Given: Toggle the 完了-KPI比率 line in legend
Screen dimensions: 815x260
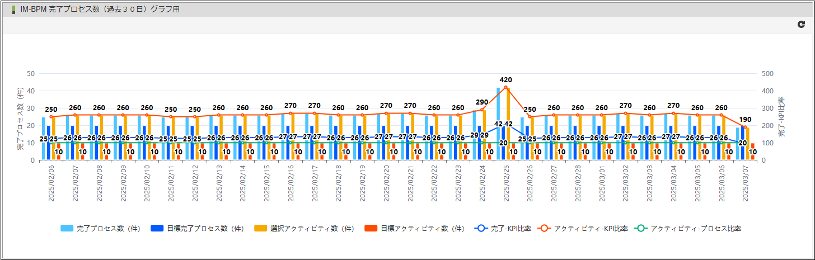Looking at the screenshot, I should point(503,229).
